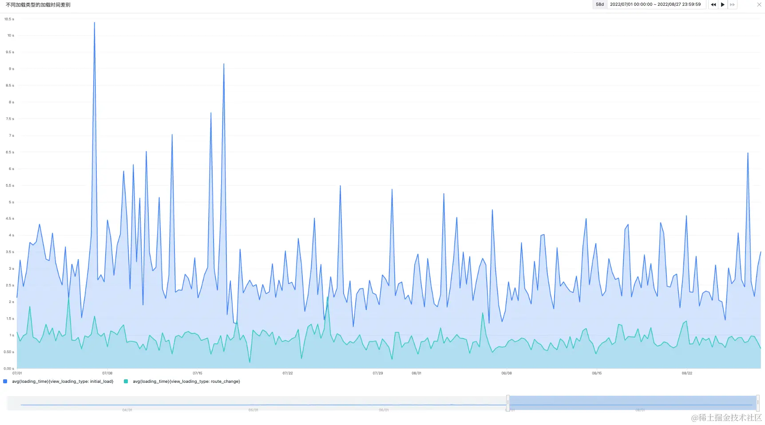The image size is (765, 425).
Task: Click the 07/08 x-axis date label
Action: click(x=107, y=373)
